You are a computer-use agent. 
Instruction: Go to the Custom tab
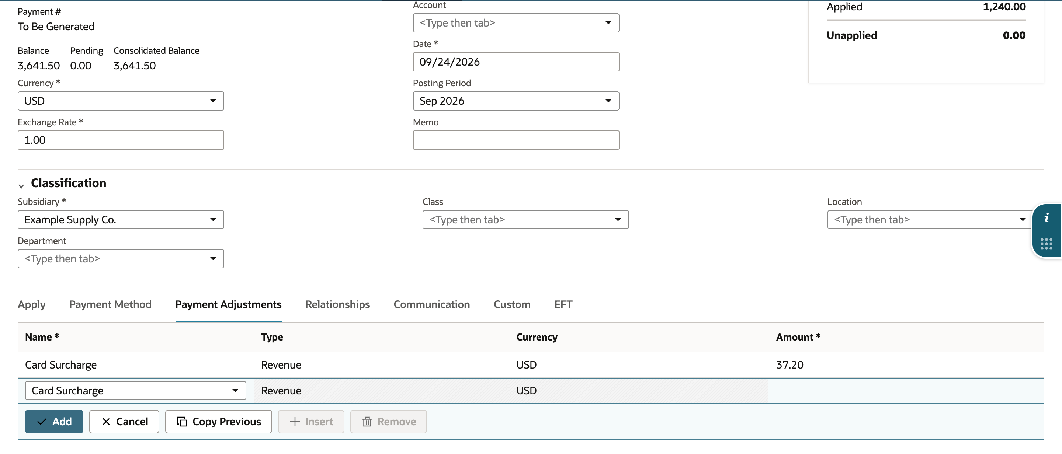512,304
